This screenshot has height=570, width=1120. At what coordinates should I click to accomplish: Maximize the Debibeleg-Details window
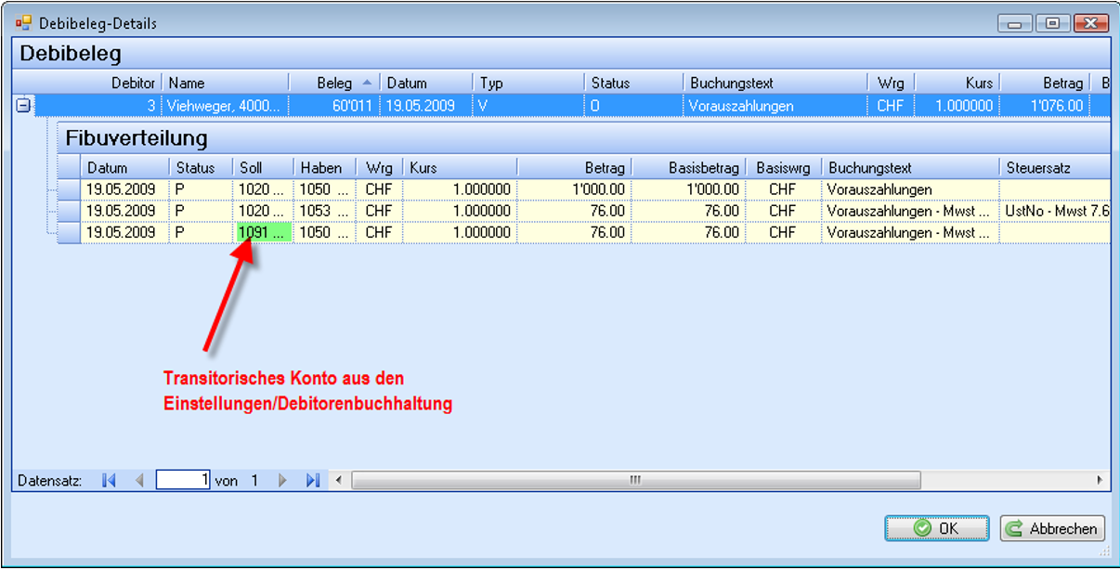coord(1052,24)
